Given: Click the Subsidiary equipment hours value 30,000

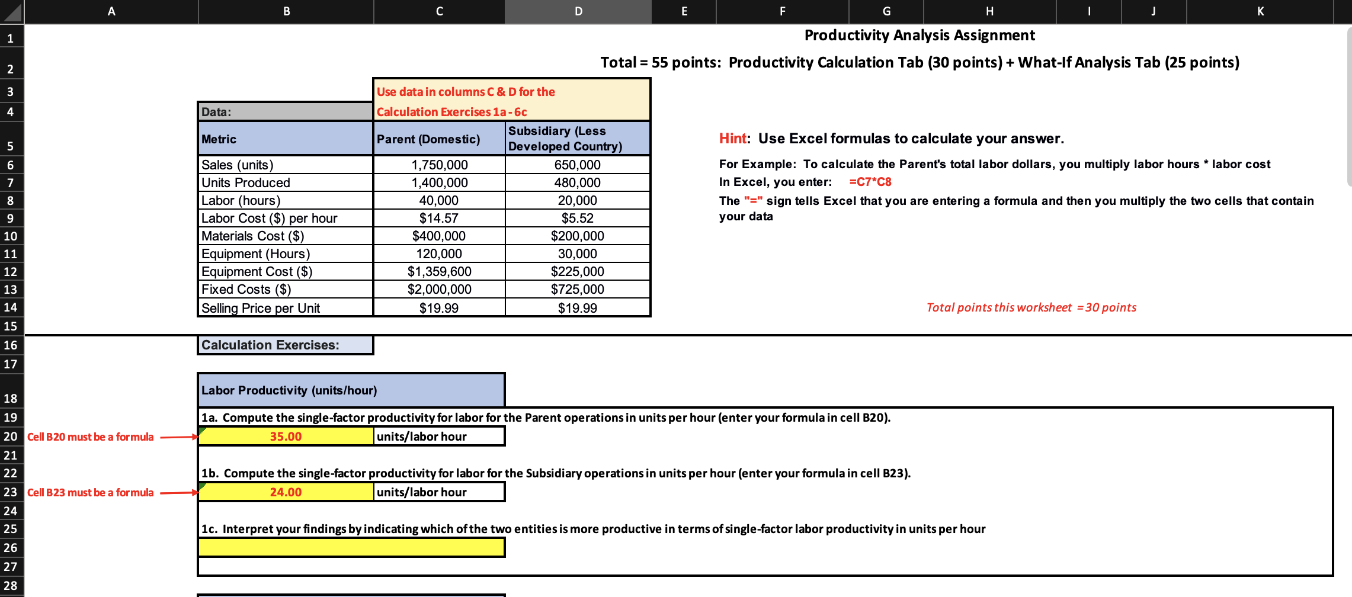Looking at the screenshot, I should [x=578, y=253].
